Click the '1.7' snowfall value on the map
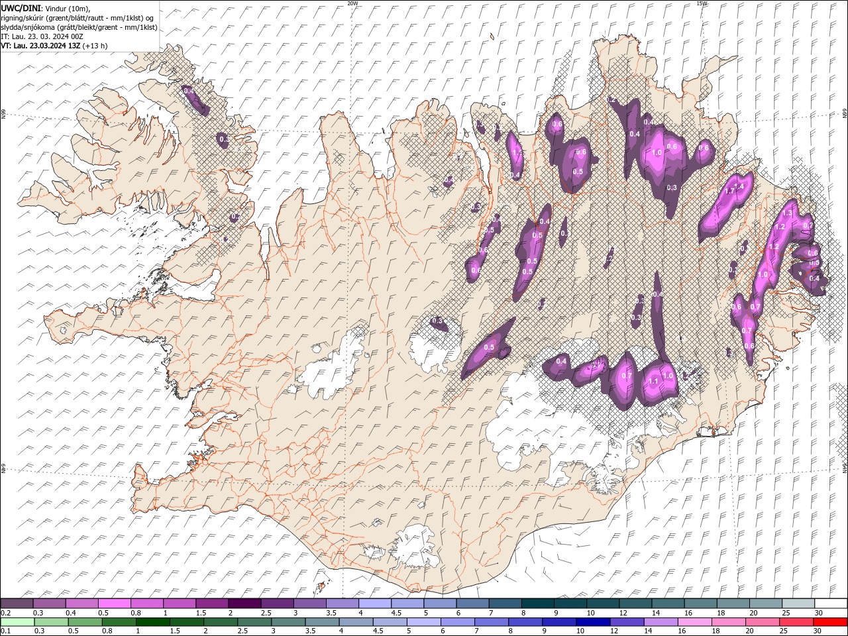 [x=730, y=191]
